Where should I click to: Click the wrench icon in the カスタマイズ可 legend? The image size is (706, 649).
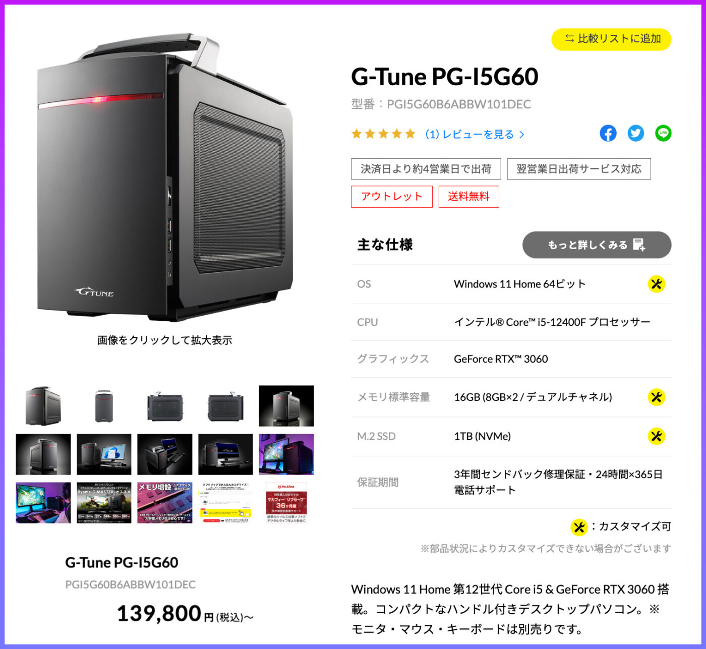click(x=579, y=527)
